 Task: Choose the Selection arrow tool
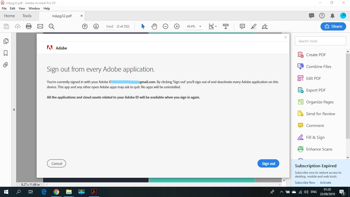coord(143,26)
